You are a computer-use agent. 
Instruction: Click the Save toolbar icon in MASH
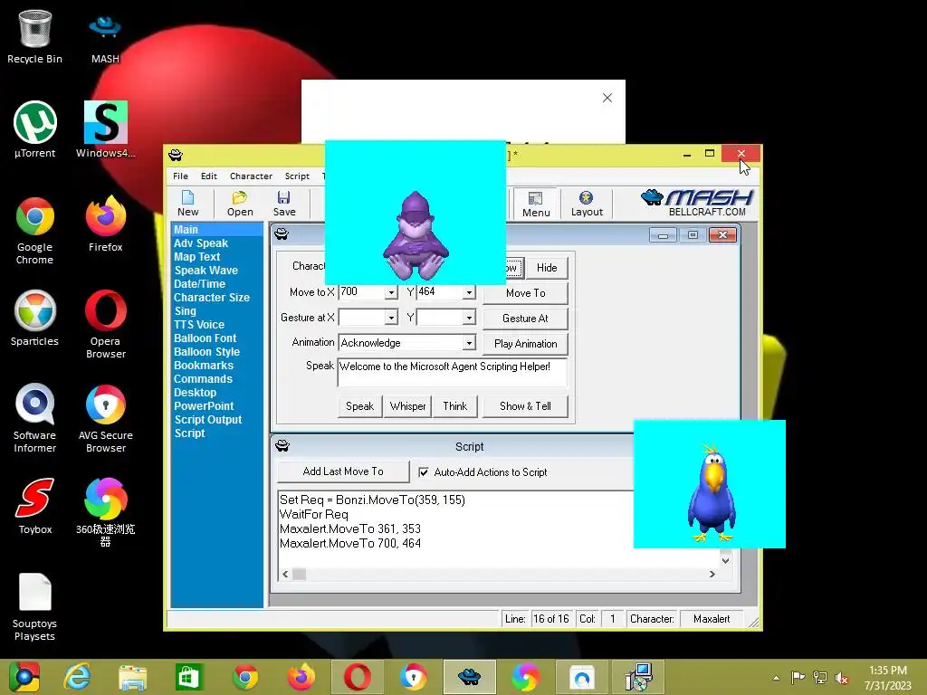tap(283, 204)
